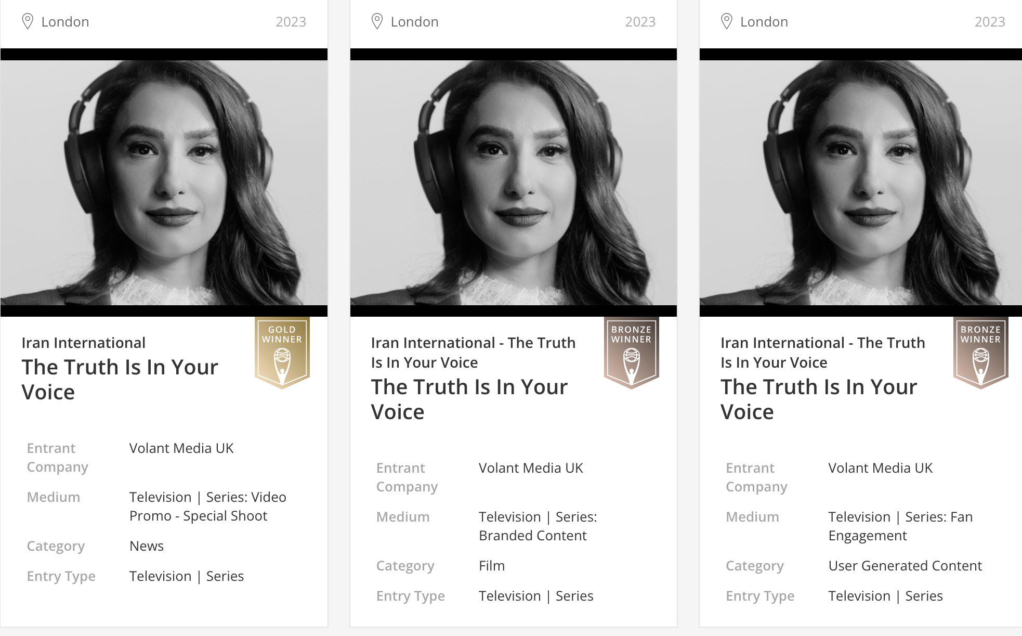This screenshot has width=1022, height=636.
Task: Click the 'Film' category value
Action: (x=492, y=566)
